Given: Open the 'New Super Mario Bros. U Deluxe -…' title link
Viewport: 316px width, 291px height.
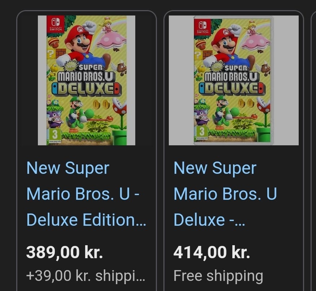Looking at the screenshot, I should pos(225,194).
